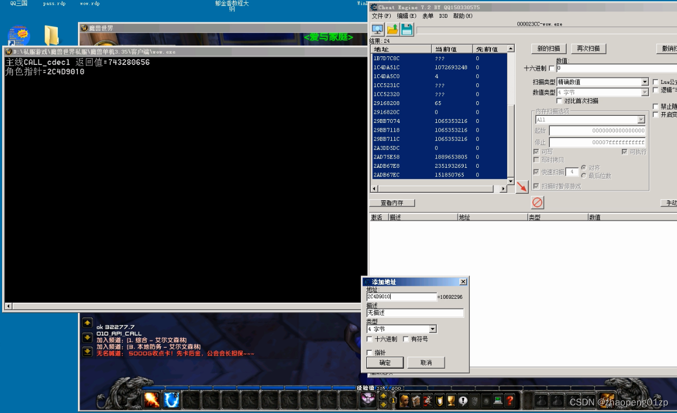
Task: Click the address list vertical scroll down arrow
Action: coord(510,181)
